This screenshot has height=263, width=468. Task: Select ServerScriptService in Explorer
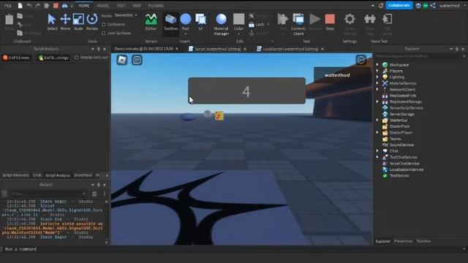pyautogui.click(x=406, y=108)
